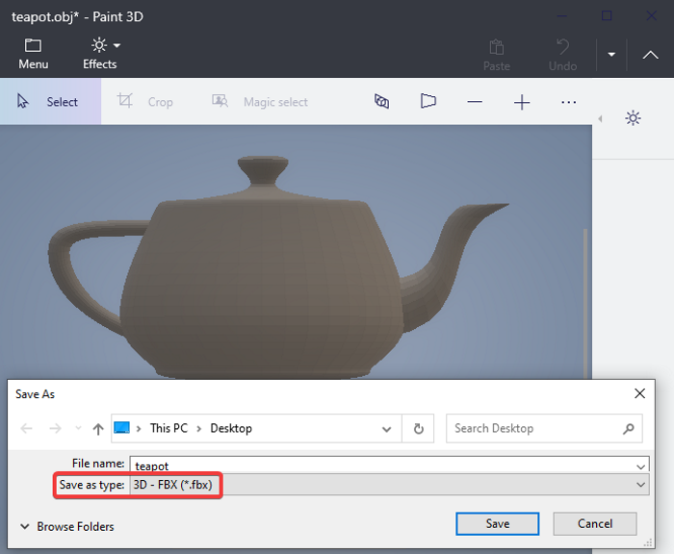Open the three-dot more options menu
Viewport: 674px width, 554px height.
pos(569,101)
